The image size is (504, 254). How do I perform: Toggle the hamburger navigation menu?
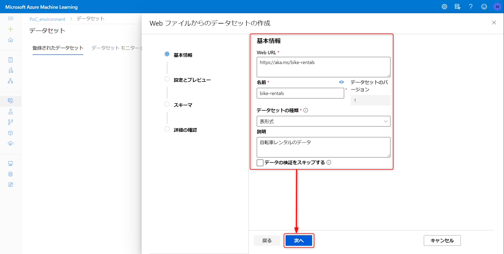point(11,19)
